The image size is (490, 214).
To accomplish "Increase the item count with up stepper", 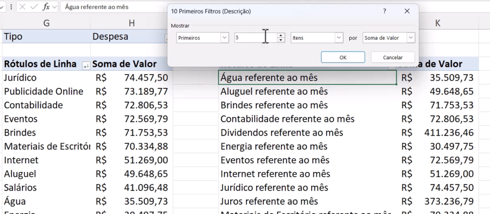I will point(281,35).
